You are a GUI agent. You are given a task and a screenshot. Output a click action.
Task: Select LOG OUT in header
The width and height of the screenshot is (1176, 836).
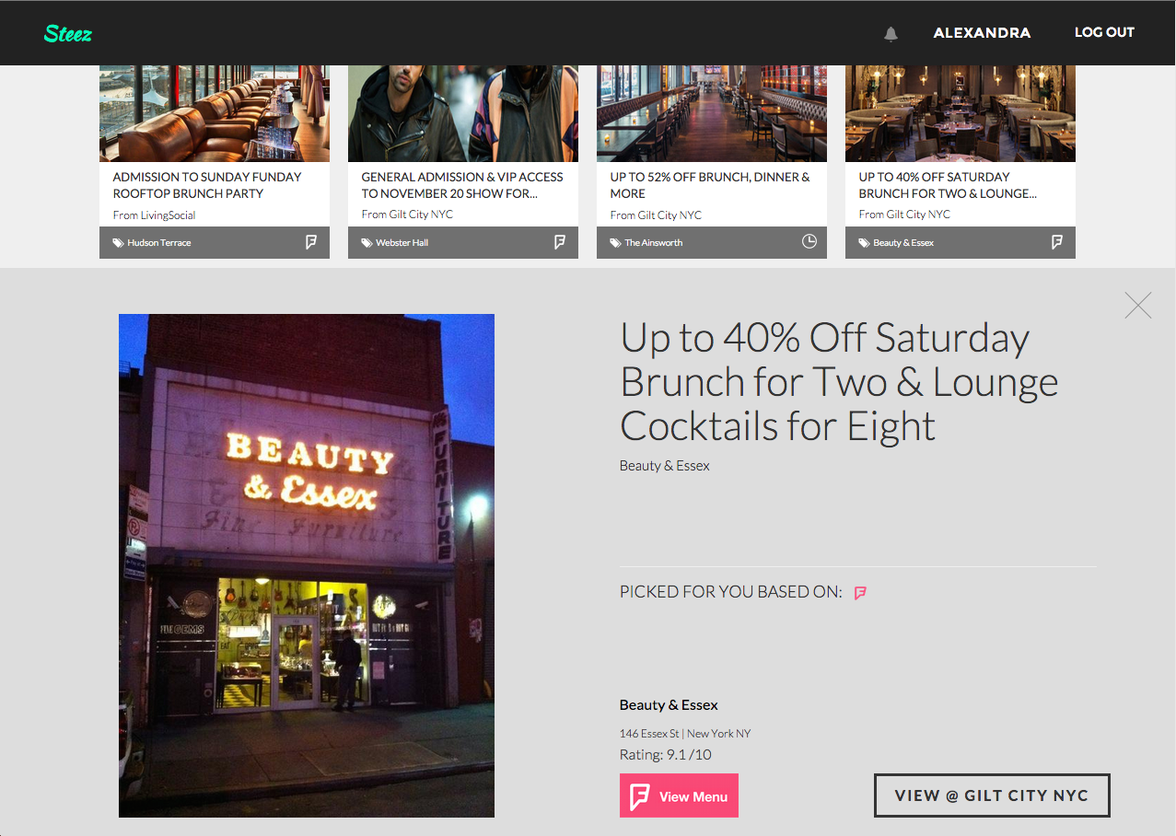[x=1104, y=32]
